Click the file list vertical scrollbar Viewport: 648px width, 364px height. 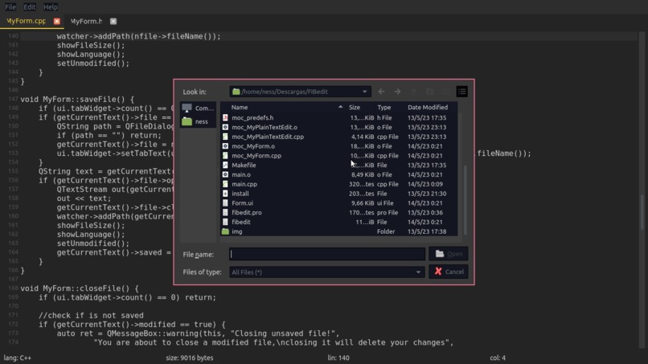[465, 199]
